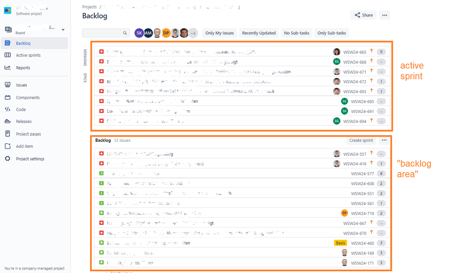Click the Code brackets icon
This screenshot has width=450, height=273.
[8, 109]
